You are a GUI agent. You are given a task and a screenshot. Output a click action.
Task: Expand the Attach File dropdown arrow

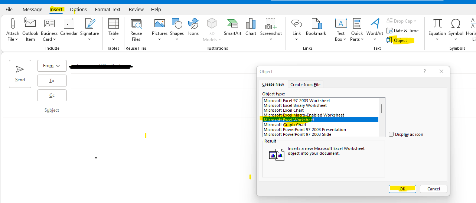point(16,39)
